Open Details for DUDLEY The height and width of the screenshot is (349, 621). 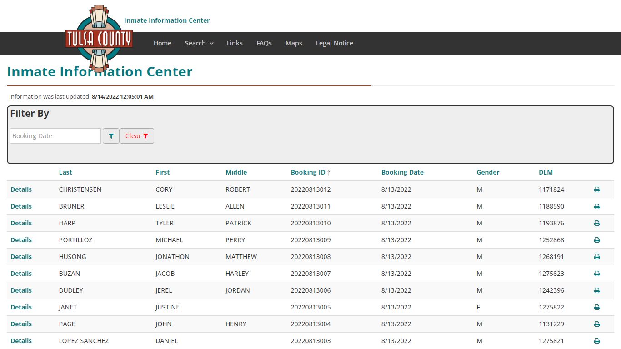point(21,290)
